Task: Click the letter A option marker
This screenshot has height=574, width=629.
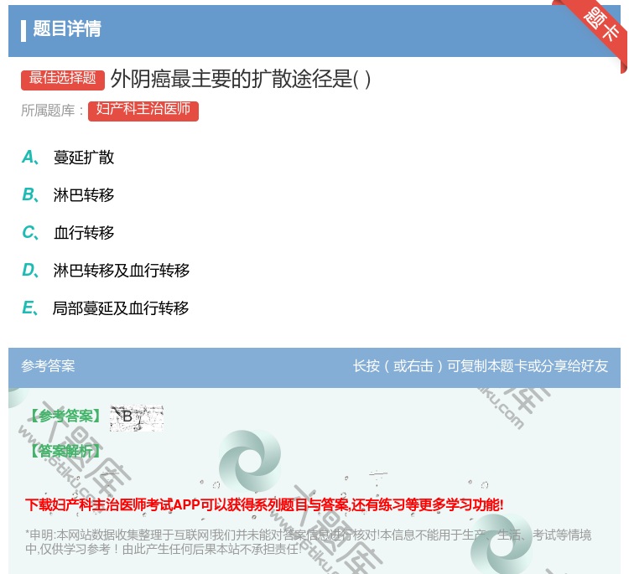Action: tap(30, 158)
